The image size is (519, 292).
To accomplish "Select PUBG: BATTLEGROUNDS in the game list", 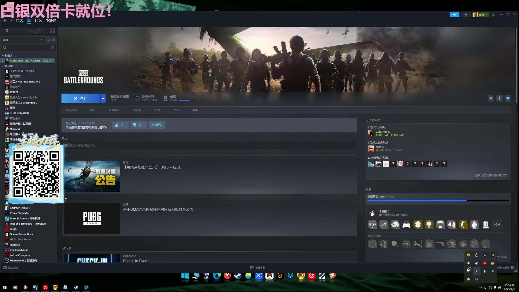I will click(28, 61).
